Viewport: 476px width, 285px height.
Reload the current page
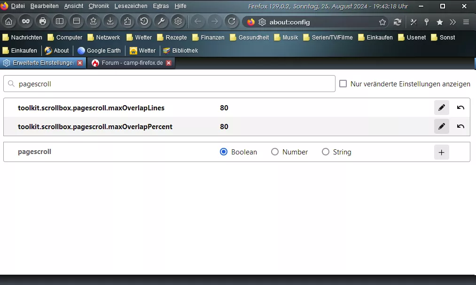click(232, 22)
